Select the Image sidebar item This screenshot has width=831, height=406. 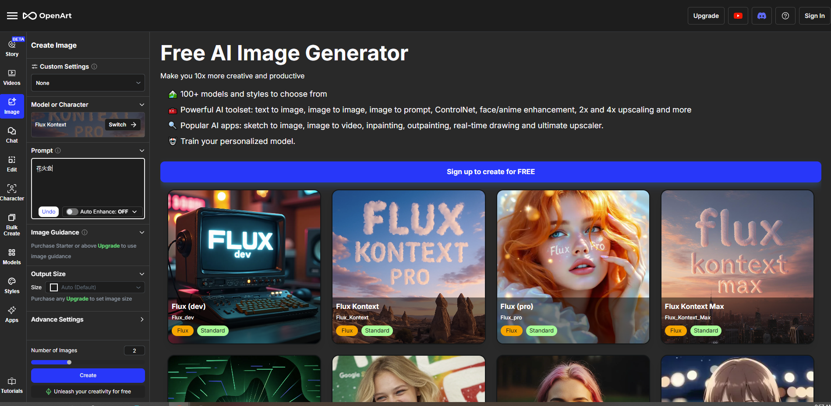click(12, 106)
